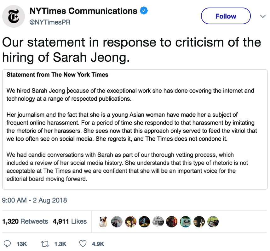Open the attached statement image
270x251 pixels.
tap(135, 129)
